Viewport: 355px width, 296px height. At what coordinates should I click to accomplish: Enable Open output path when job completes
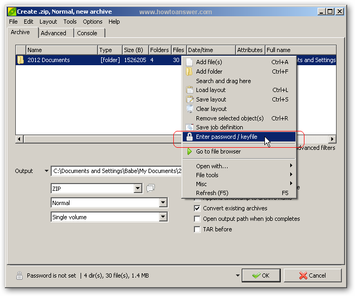[x=197, y=219]
